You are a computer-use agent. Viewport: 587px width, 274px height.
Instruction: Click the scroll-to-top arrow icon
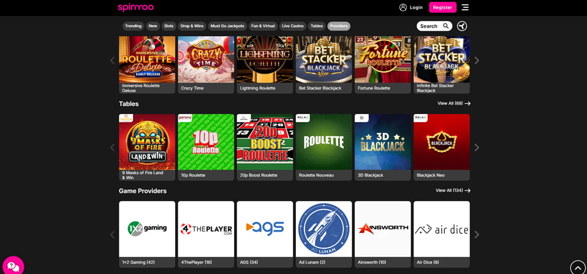coord(578,268)
